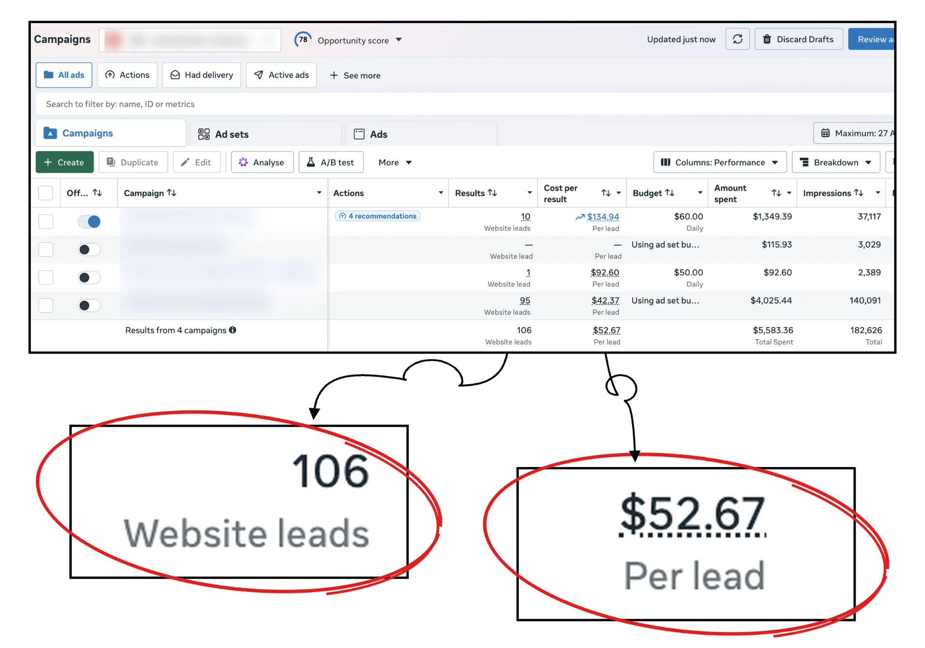This screenshot has height=648, width=925.
Task: Sort by Impressions column arrows
Action: coord(859,193)
